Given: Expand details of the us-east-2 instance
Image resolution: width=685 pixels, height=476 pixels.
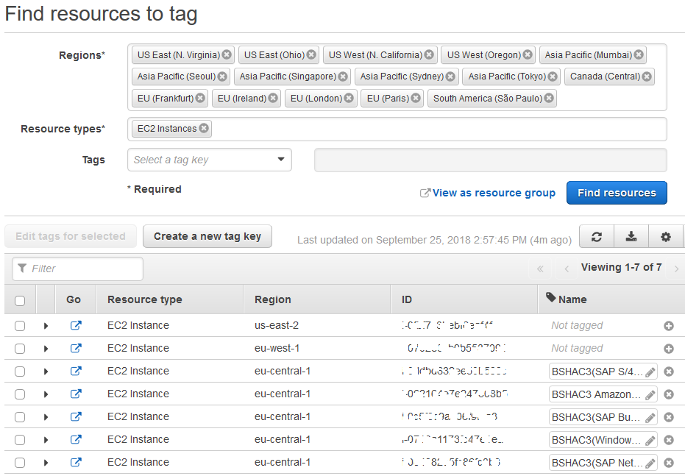Looking at the screenshot, I should click(46, 325).
